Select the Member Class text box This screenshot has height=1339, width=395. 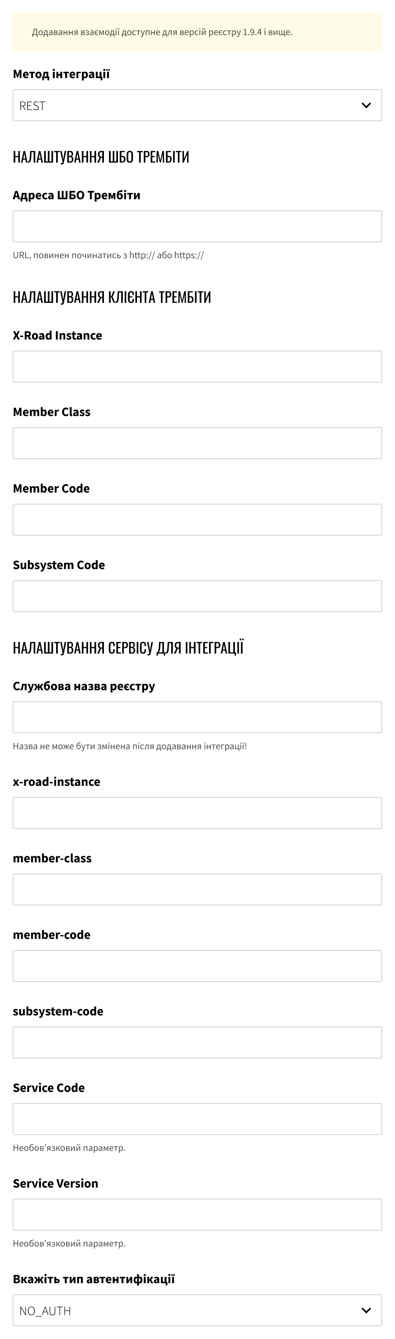(x=197, y=444)
